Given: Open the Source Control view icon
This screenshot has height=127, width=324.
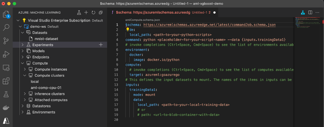Looking at the screenshot, I should coord(6,41).
